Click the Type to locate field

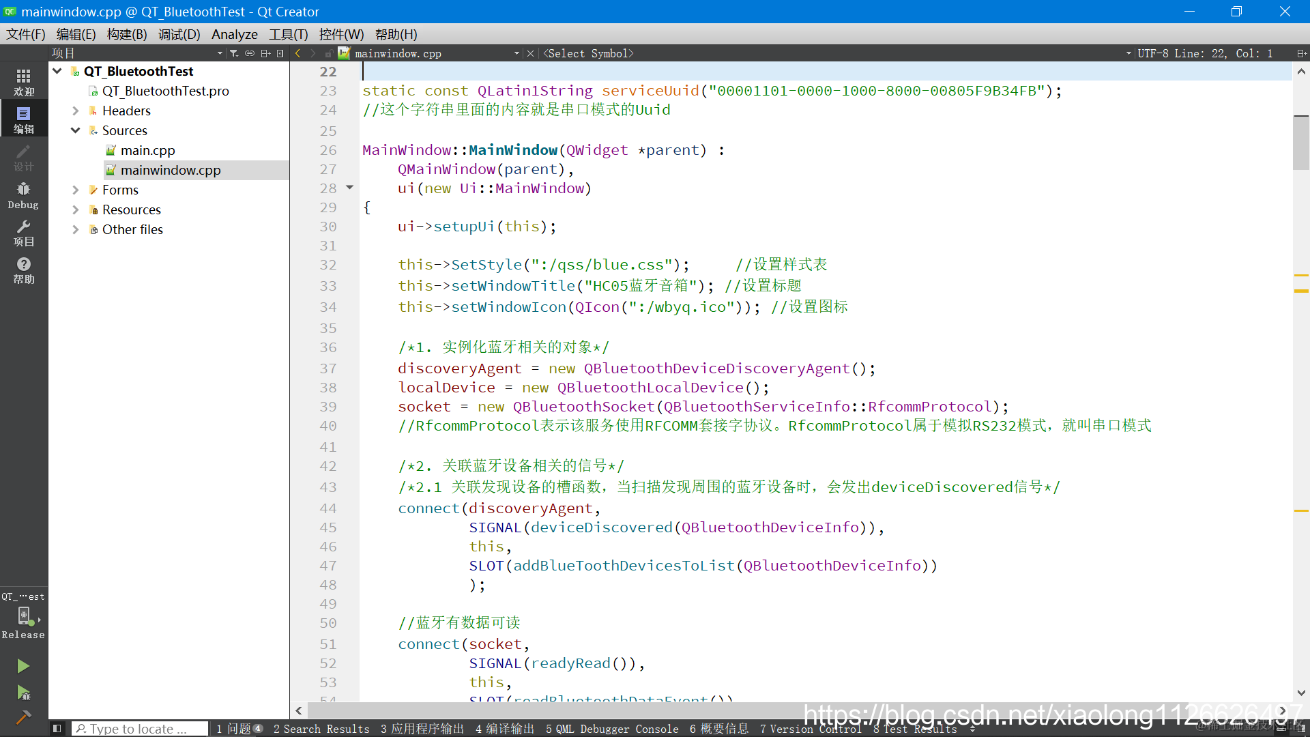tap(140, 729)
